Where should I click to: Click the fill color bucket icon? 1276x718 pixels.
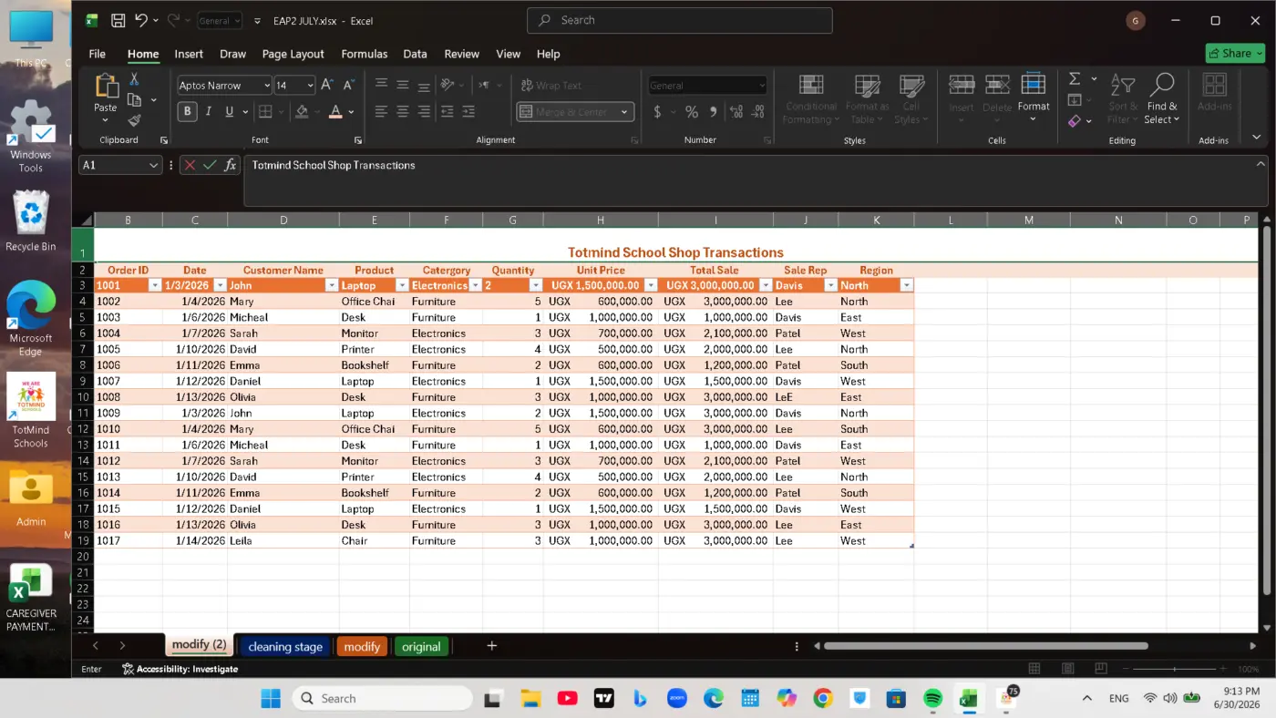click(x=302, y=111)
